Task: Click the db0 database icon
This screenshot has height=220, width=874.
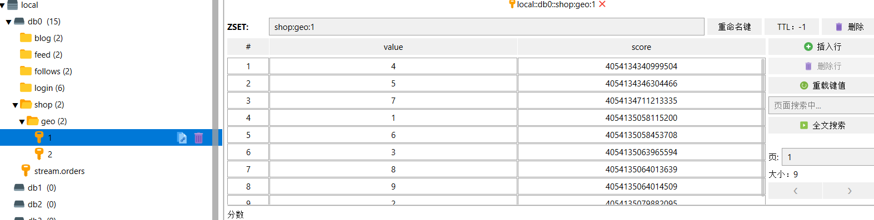Action: point(19,21)
